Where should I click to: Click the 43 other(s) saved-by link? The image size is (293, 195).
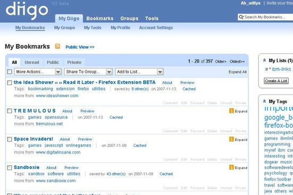click(x=116, y=174)
